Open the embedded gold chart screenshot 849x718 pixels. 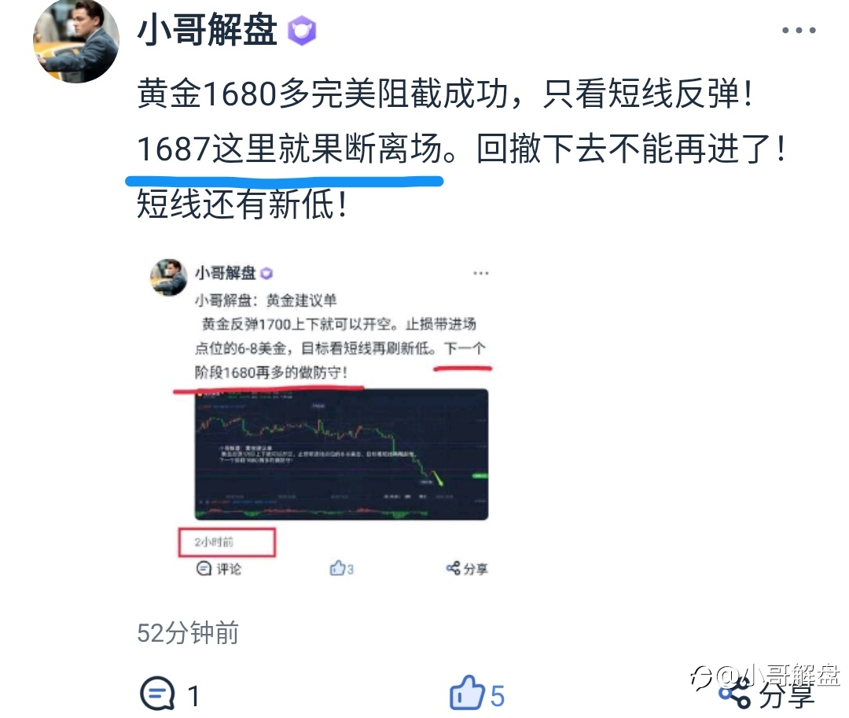(x=341, y=455)
